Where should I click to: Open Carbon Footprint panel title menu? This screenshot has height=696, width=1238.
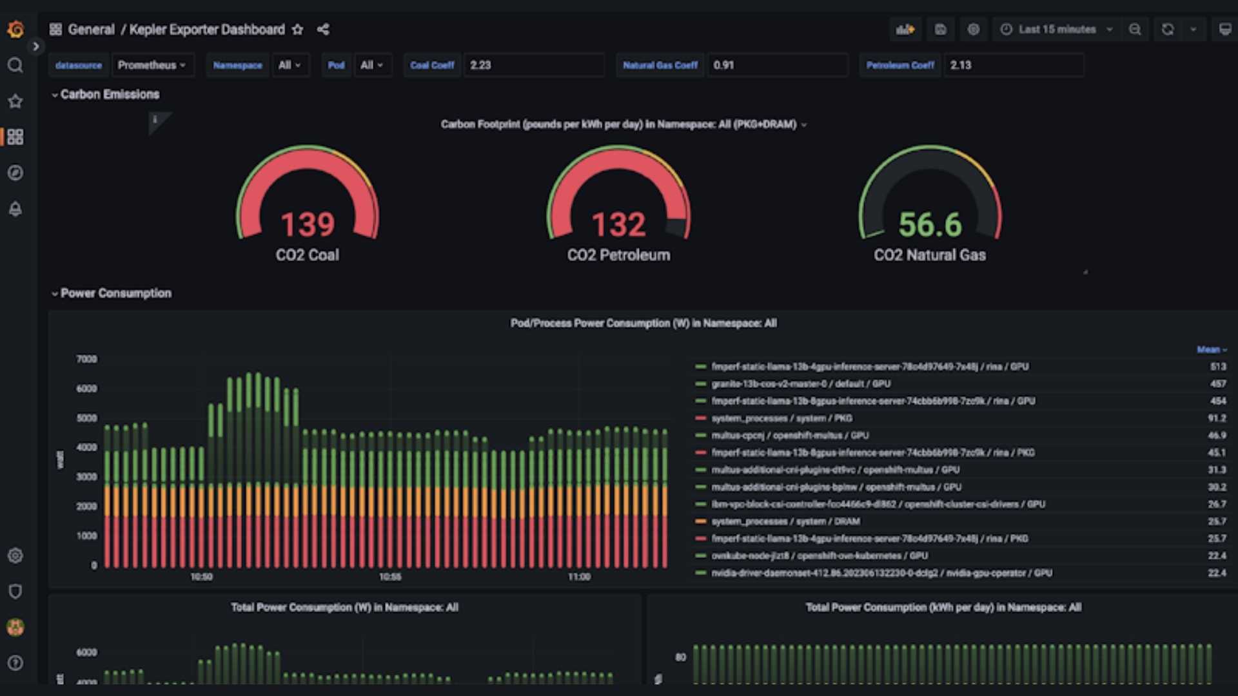(623, 124)
